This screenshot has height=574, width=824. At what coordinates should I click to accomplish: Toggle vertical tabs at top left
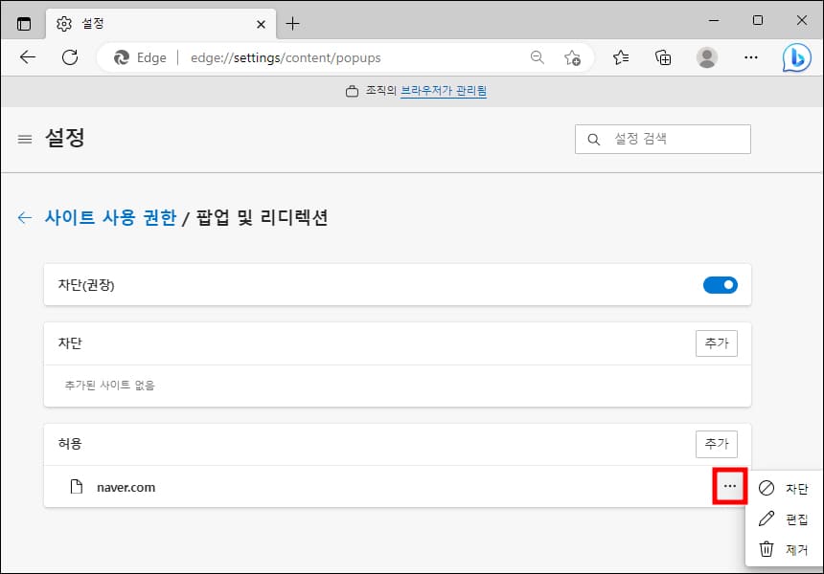click(23, 21)
